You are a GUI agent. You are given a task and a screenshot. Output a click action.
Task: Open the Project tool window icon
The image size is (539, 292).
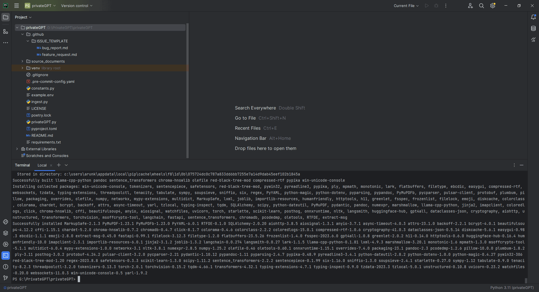pos(6,17)
